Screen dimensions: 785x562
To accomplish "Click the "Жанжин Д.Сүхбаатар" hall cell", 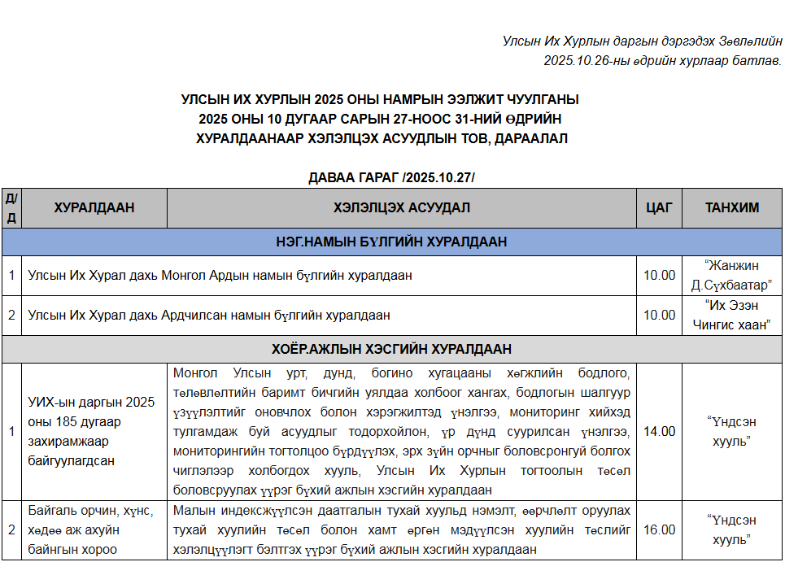I will tap(731, 276).
